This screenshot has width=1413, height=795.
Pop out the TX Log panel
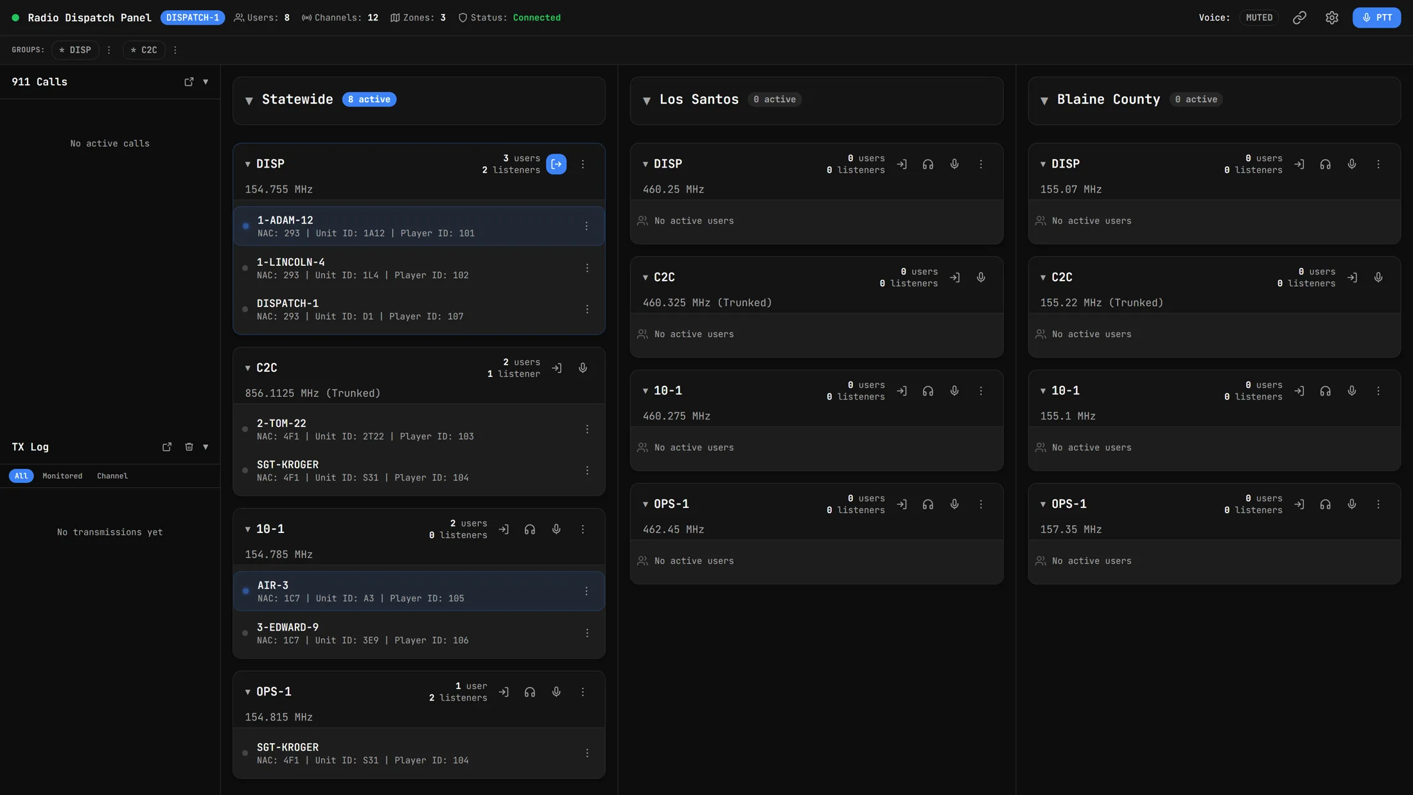click(167, 447)
